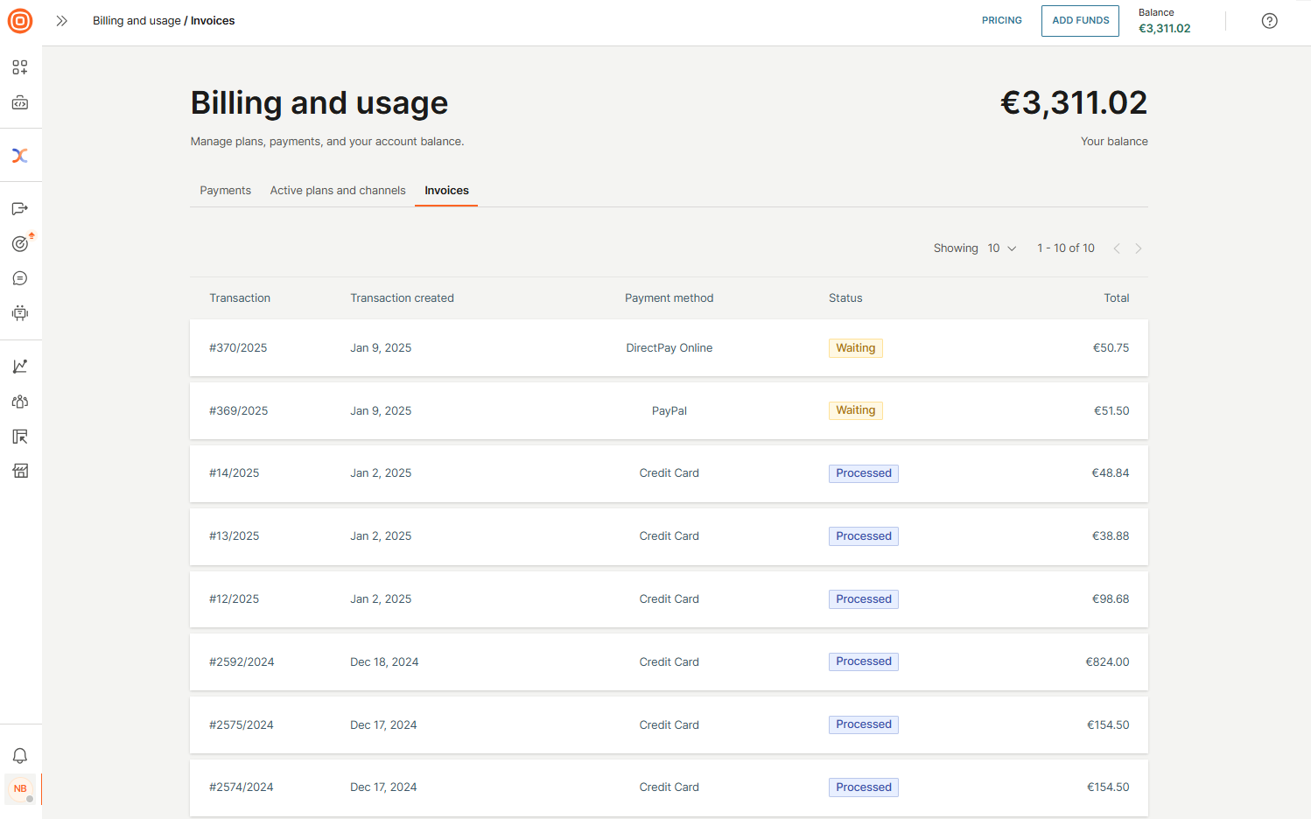Click the orange Infobip logo icon
The height and width of the screenshot is (819, 1311).
(20, 21)
